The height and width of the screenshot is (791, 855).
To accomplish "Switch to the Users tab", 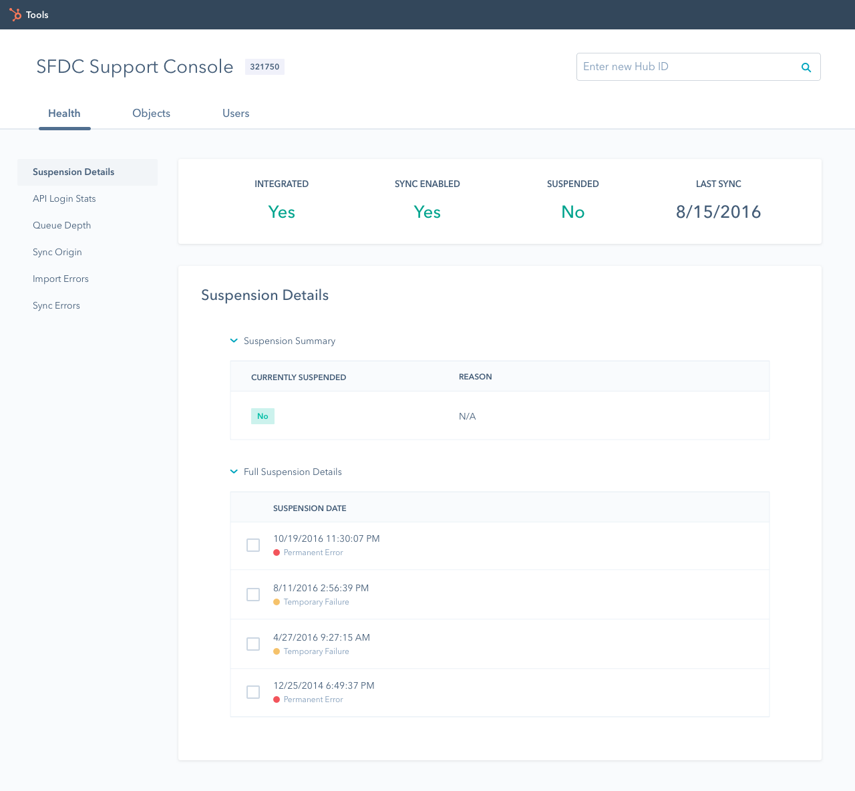I will coord(236,114).
